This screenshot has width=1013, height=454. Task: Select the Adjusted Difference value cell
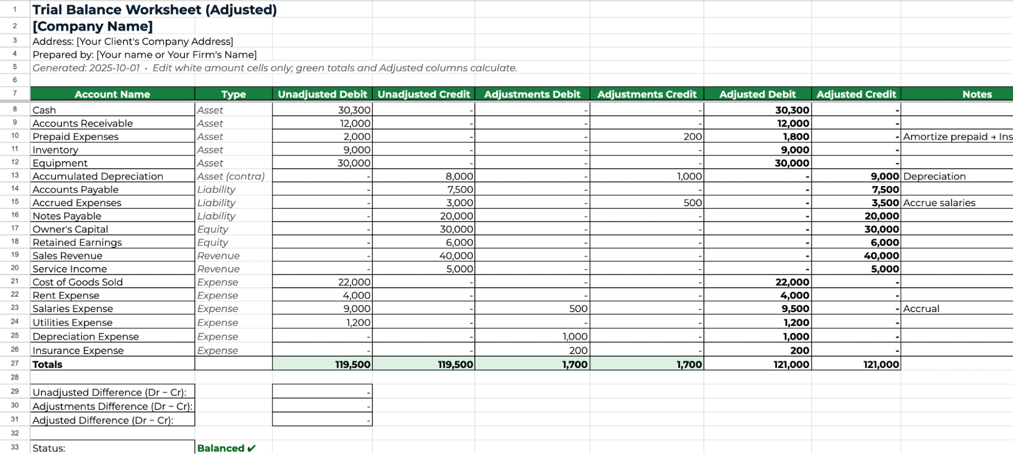(x=322, y=420)
